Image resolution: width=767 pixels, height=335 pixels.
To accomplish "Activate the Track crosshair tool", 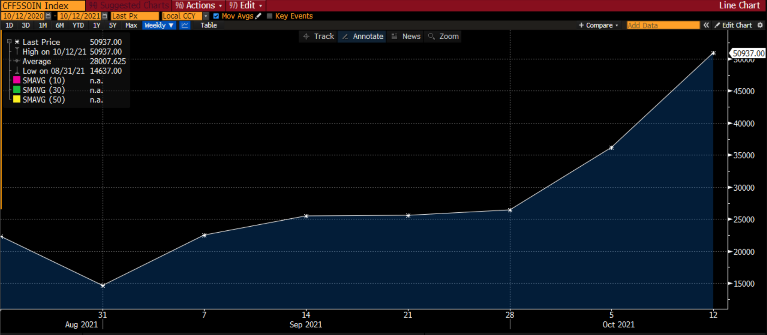I will point(319,36).
